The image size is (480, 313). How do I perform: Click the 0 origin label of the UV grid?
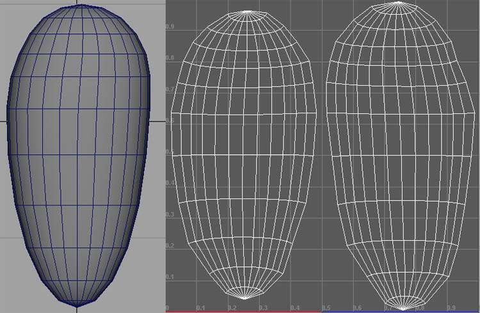[168, 308]
